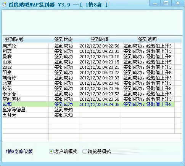This screenshot has width=185, height=166.
Task: Select the 北京 row
Action: pyautogui.click(x=88, y=83)
